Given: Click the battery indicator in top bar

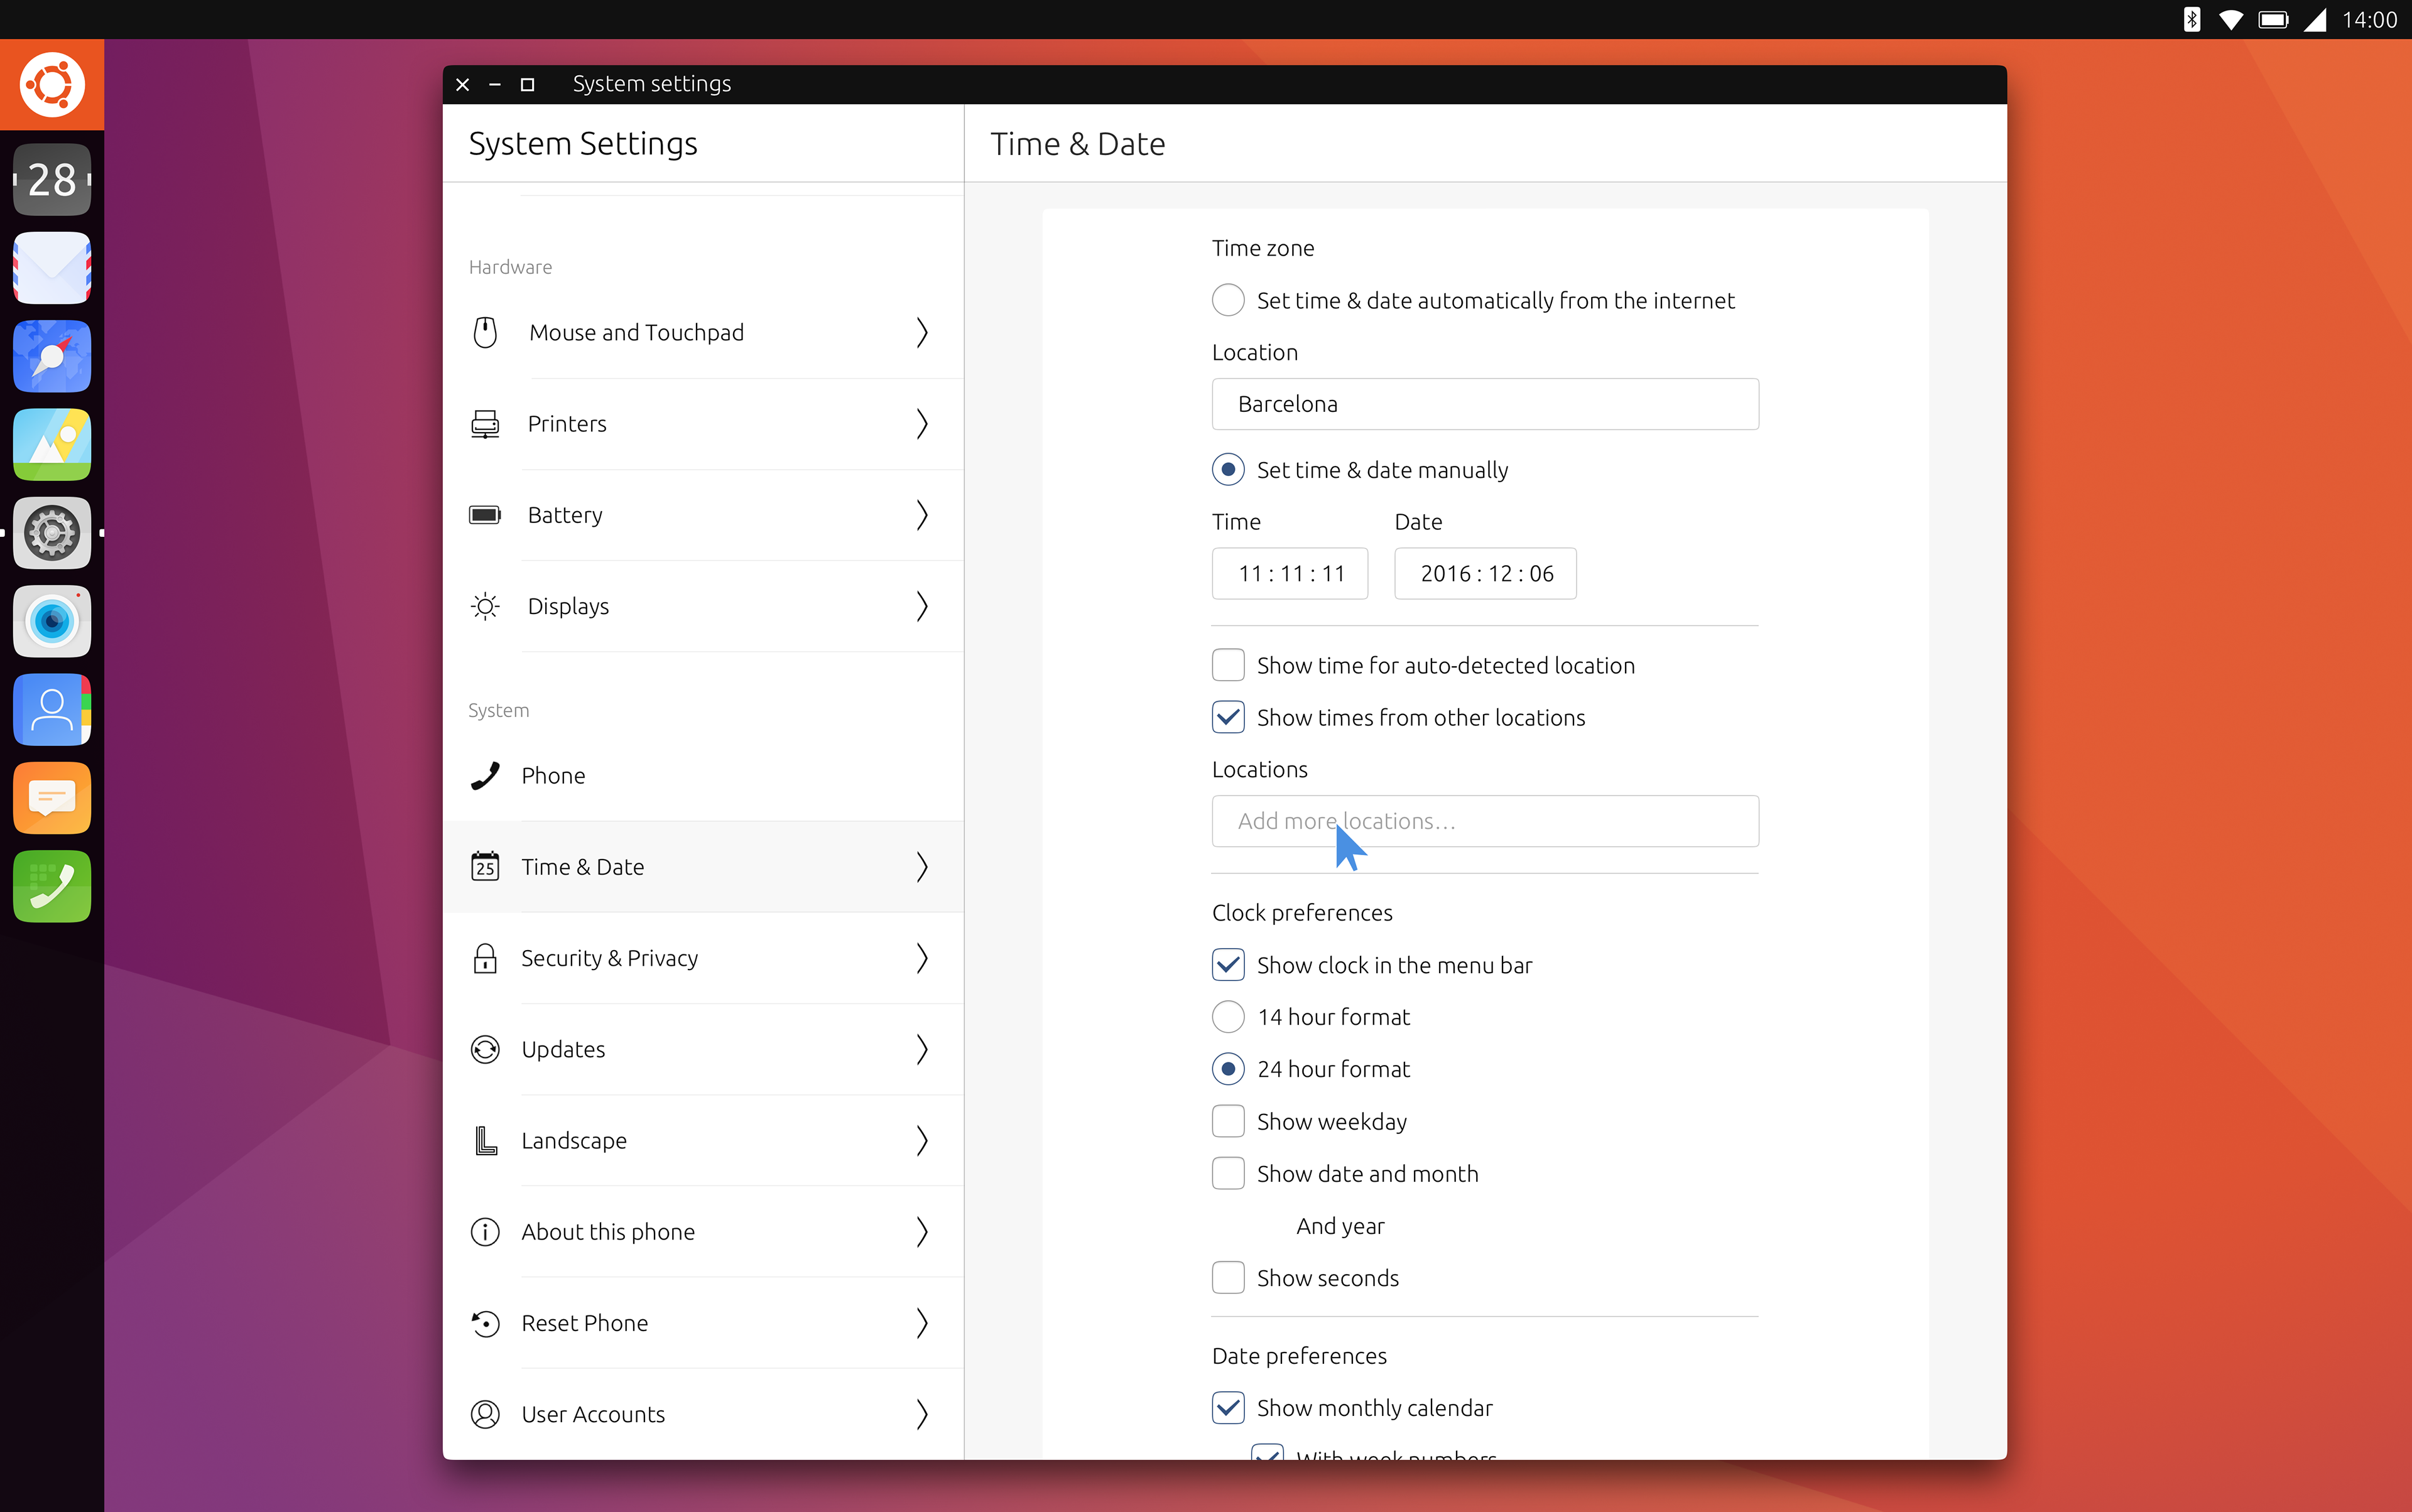Looking at the screenshot, I should point(2273,20).
